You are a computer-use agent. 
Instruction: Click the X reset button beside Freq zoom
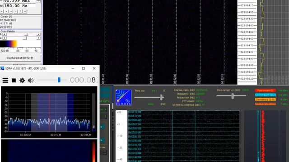(164, 91)
